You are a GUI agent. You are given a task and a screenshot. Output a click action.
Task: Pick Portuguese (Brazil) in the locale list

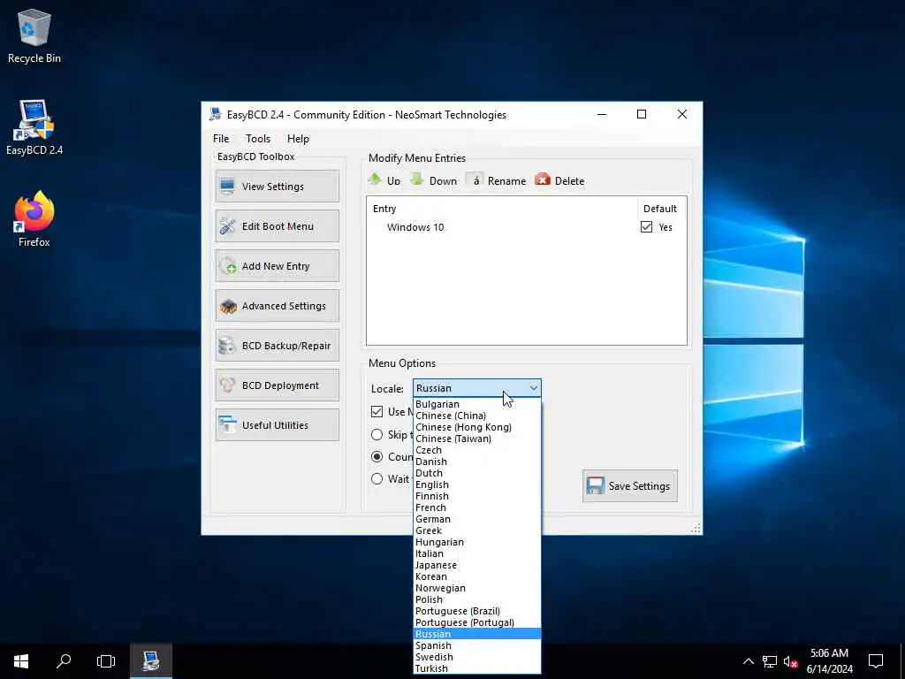[477, 611]
